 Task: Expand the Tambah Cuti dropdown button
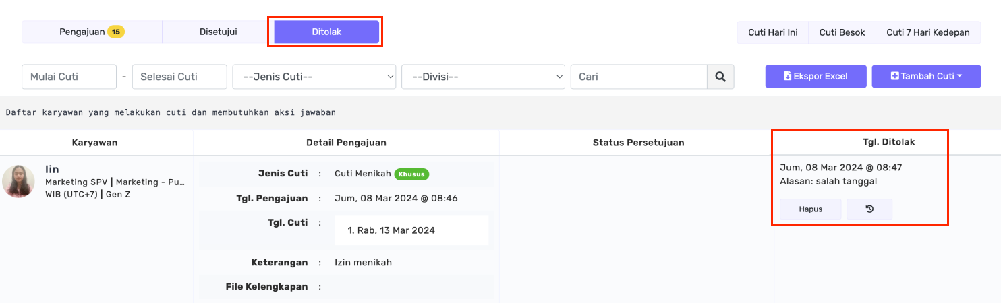(926, 77)
